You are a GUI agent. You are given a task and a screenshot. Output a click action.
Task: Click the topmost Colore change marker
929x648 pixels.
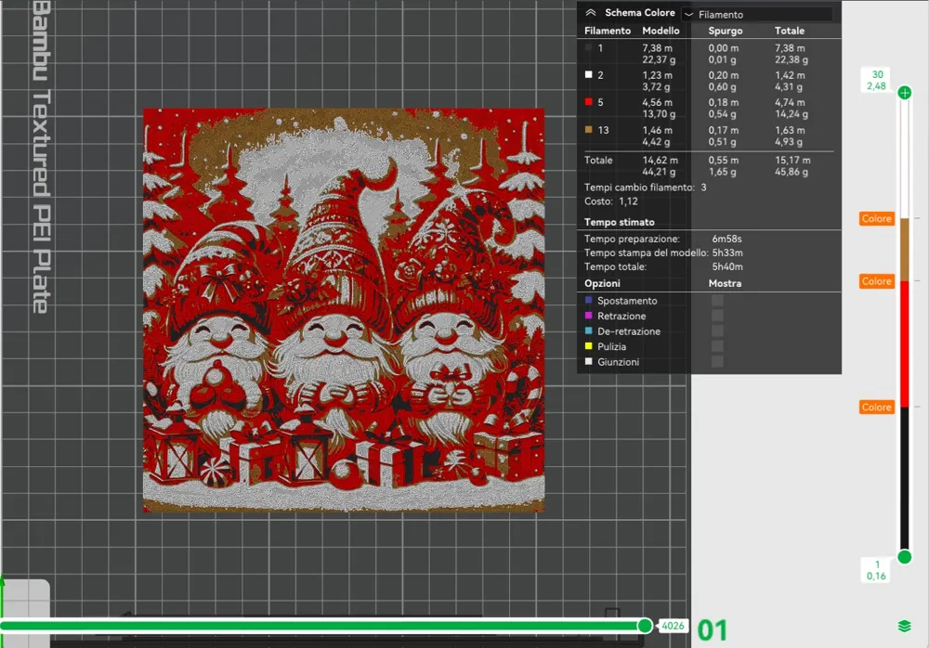[877, 218]
